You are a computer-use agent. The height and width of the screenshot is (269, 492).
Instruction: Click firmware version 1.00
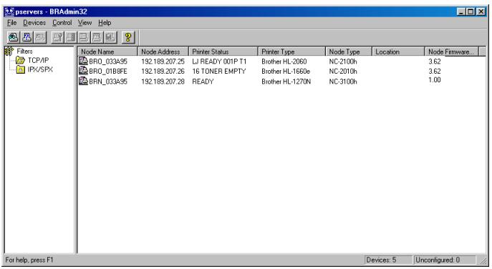435,80
